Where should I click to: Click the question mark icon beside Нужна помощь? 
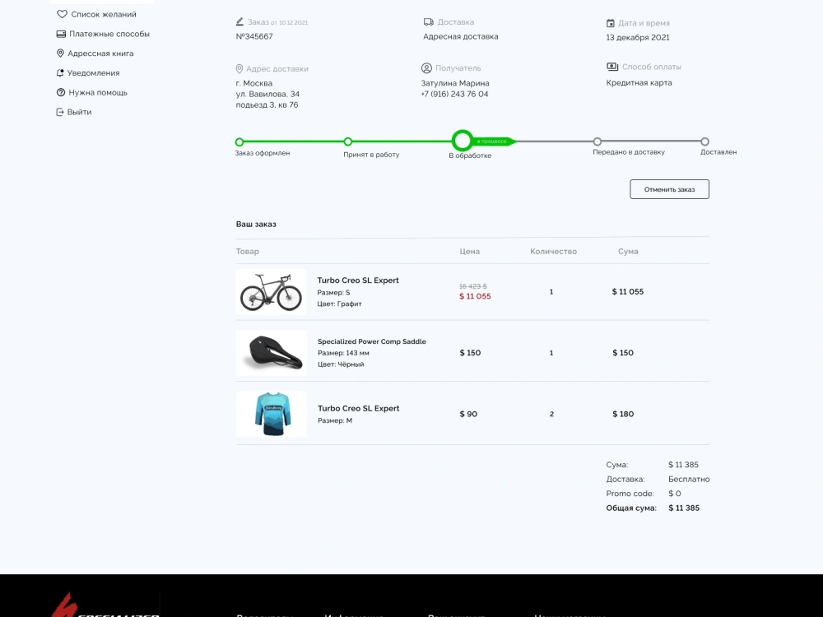pyautogui.click(x=61, y=92)
